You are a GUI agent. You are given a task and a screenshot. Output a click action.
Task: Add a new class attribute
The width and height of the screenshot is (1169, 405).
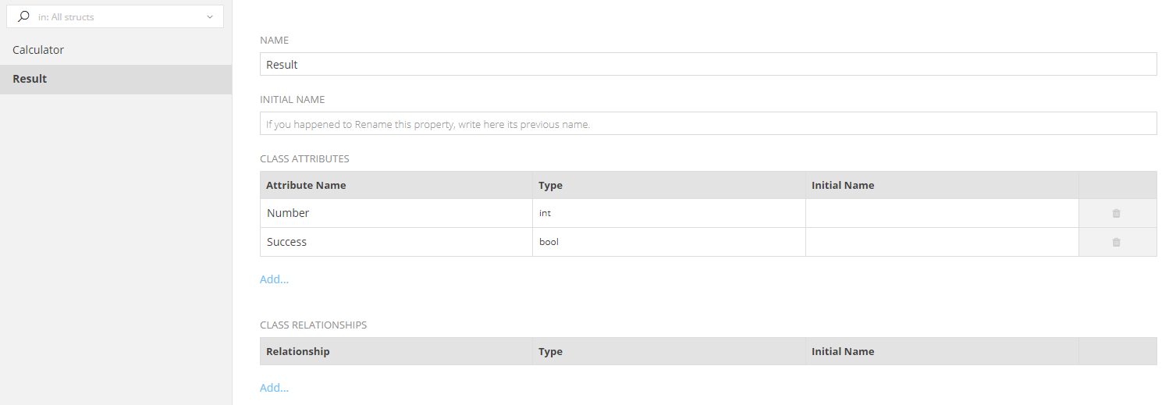[x=274, y=279]
